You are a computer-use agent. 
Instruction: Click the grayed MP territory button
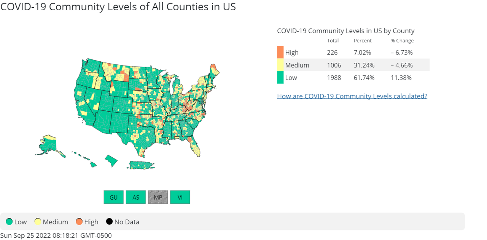158,197
